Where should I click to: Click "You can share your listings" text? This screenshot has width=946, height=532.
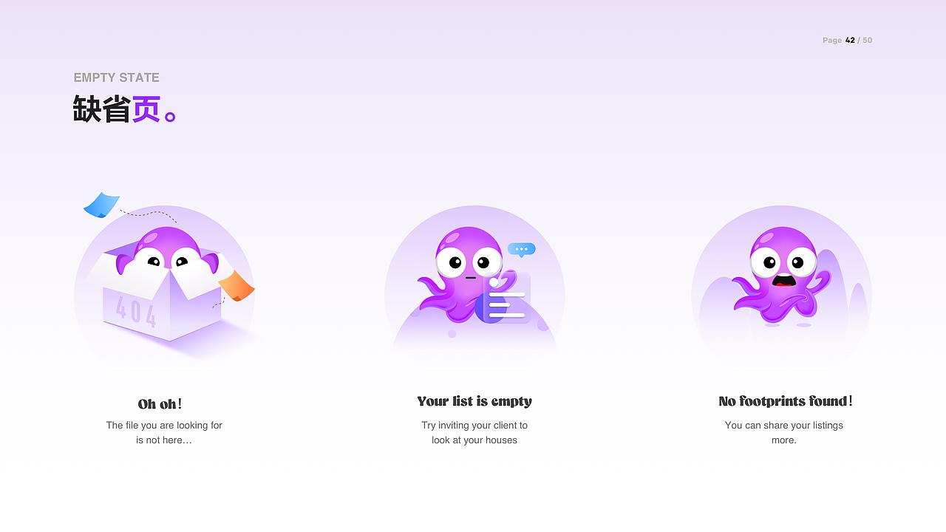(x=784, y=425)
